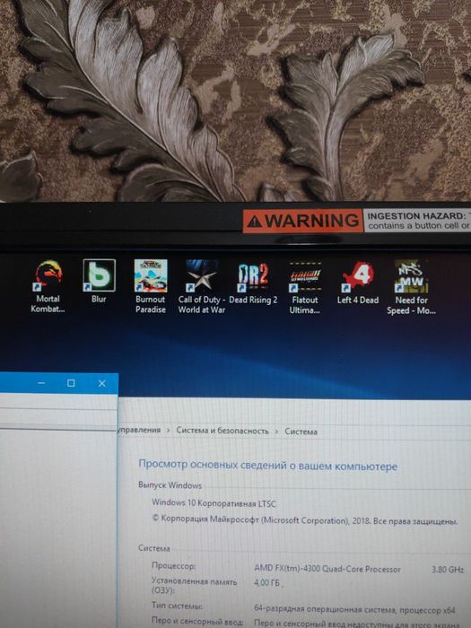The image size is (471, 628).
Task: Expand chevron before Система breadcrumb
Action: [x=276, y=432]
